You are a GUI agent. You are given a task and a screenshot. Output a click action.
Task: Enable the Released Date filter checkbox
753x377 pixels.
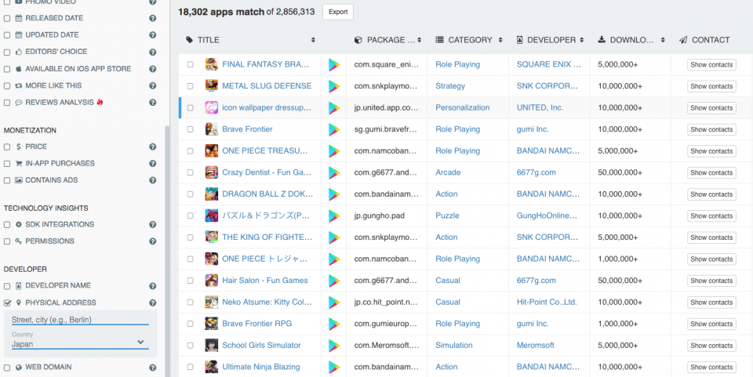coord(7,18)
